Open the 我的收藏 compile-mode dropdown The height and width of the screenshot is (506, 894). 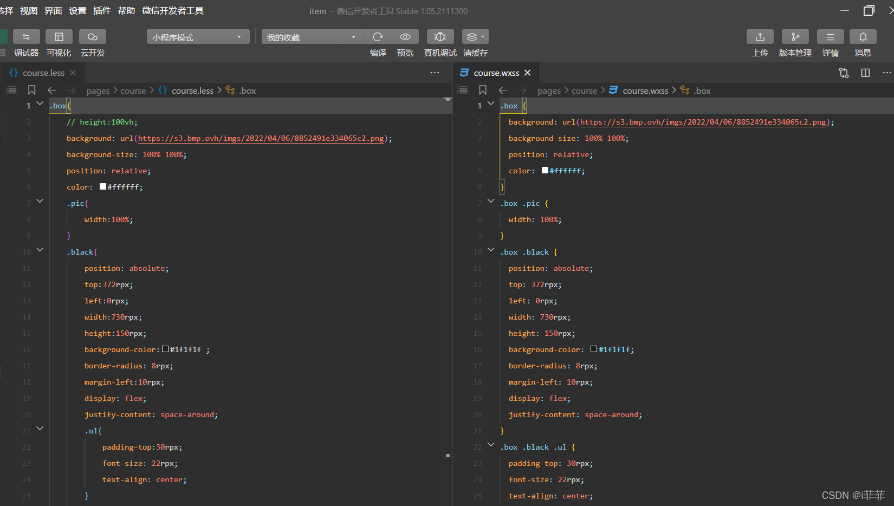313,37
